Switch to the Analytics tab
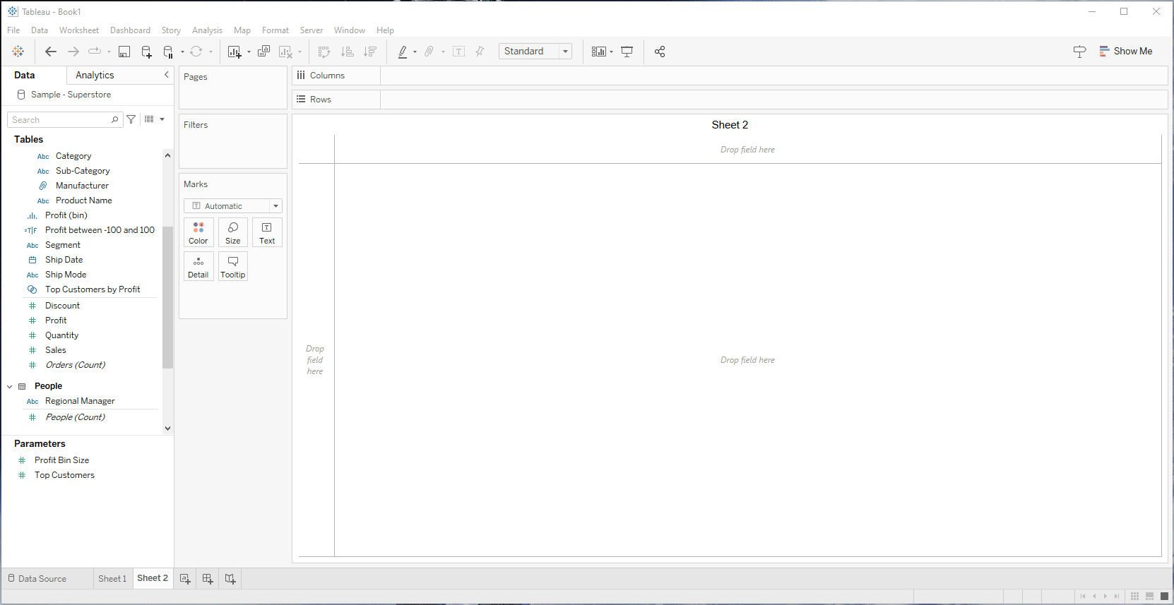1174x605 pixels. click(x=95, y=76)
